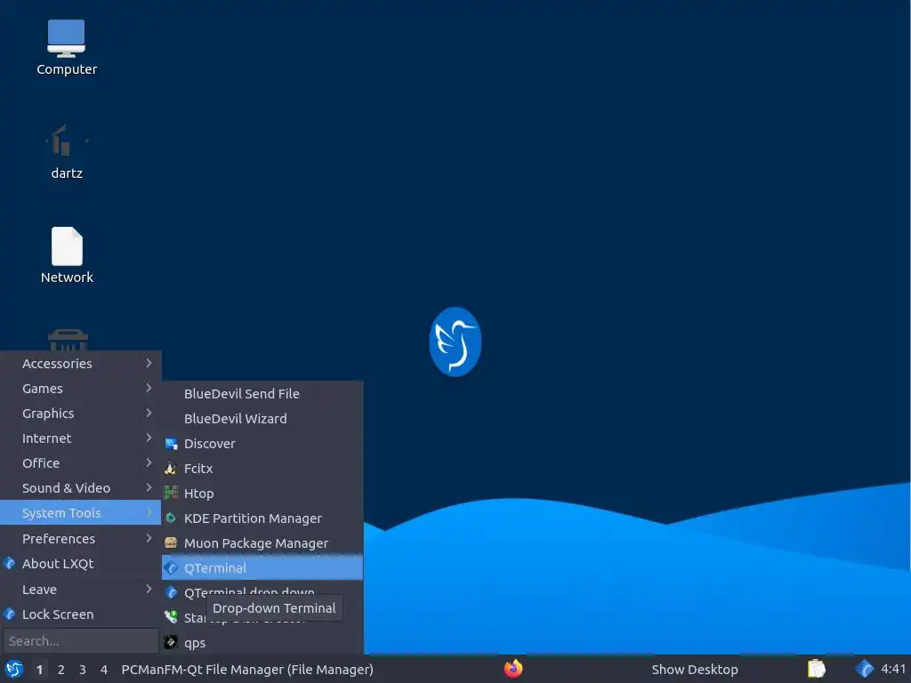Expand the Leave submenu arrow
911x683 pixels.
click(149, 589)
